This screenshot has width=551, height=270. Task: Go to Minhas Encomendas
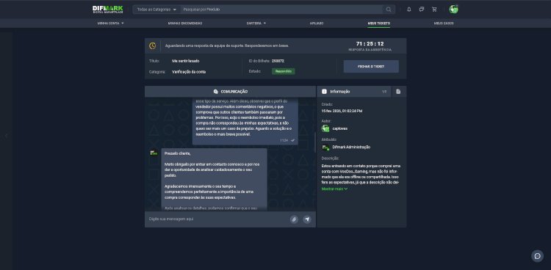[185, 23]
